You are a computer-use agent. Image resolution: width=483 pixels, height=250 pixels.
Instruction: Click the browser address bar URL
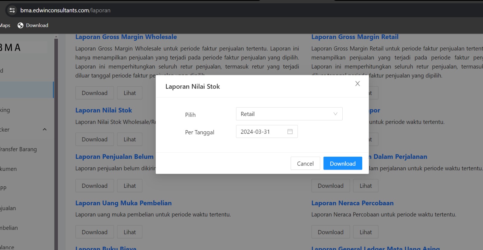pyautogui.click(x=65, y=10)
